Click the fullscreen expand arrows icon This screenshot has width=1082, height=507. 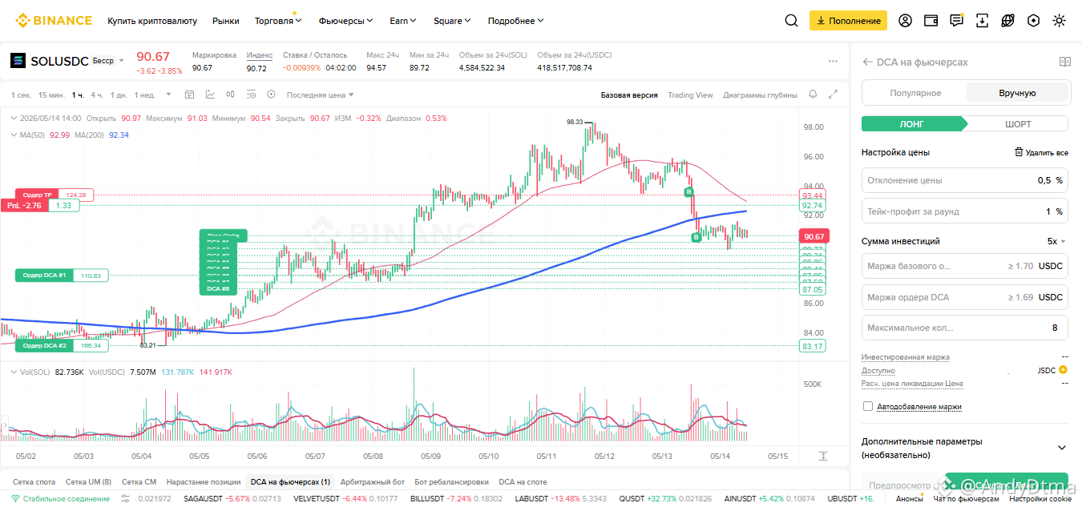834,95
